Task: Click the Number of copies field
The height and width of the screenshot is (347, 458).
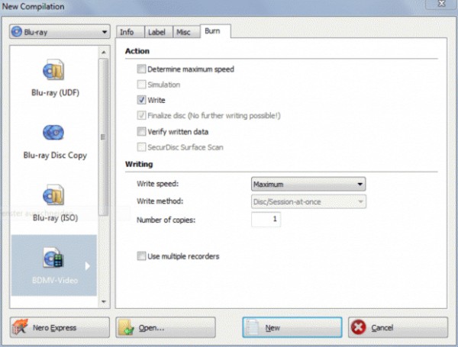Action: pyautogui.click(x=266, y=220)
